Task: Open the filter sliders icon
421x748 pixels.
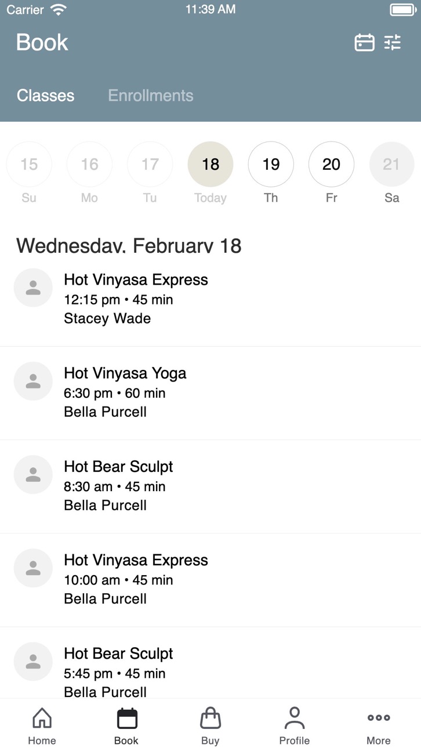Action: click(x=393, y=42)
